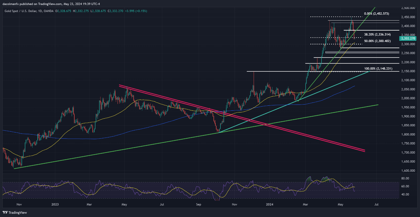Click the 1,650.000 price axis label

408,162
